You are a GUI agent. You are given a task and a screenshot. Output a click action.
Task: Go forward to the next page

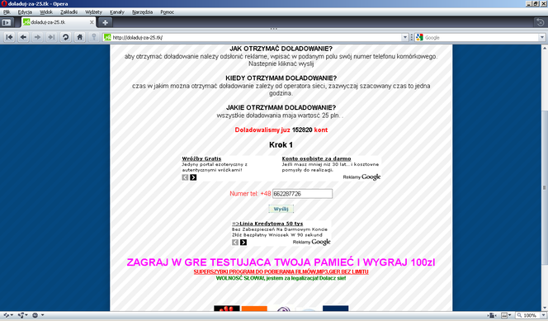coord(37,37)
